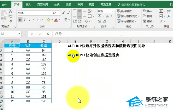Image resolution: width=173 pixels, height=110 pixels.
Task: Click the Fill down arrow icon
Action: coord(161,16)
